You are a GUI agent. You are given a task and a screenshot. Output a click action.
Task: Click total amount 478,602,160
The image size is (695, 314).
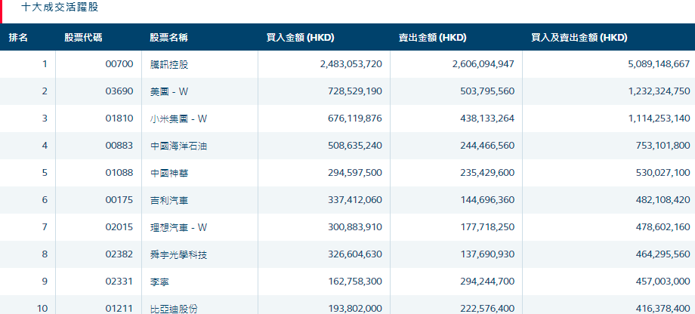663,227
